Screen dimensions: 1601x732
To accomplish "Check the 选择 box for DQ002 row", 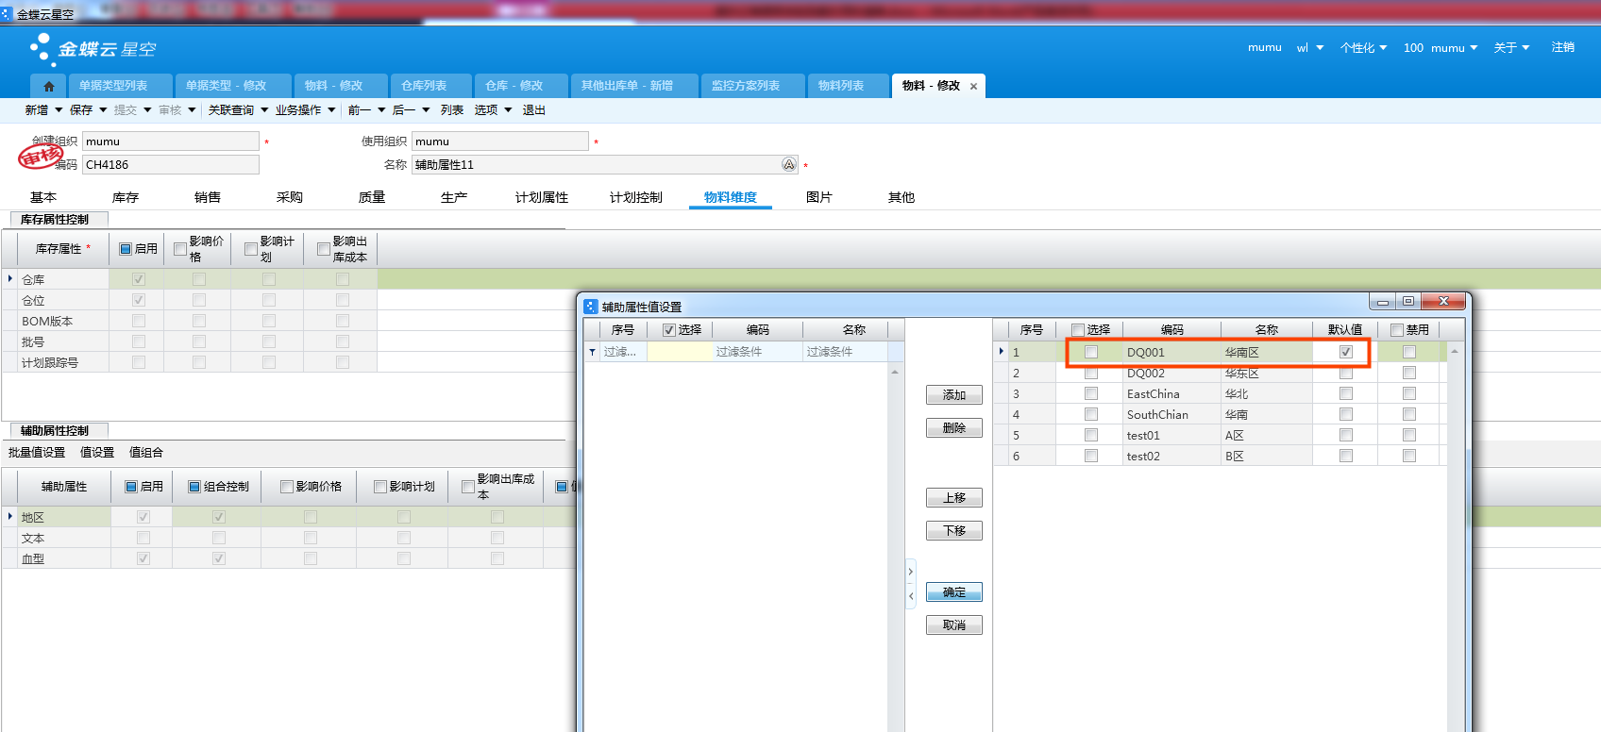I will [x=1091, y=374].
